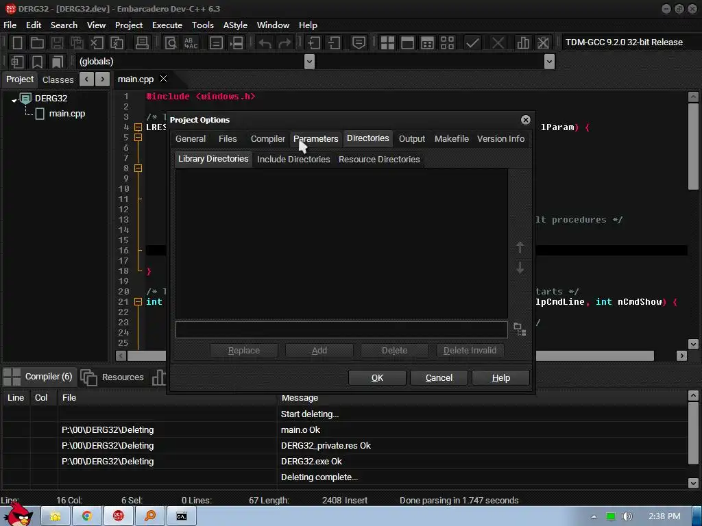Screen dimensions: 702x526
Task: Click the Delete Invalid button
Action: 470,350
